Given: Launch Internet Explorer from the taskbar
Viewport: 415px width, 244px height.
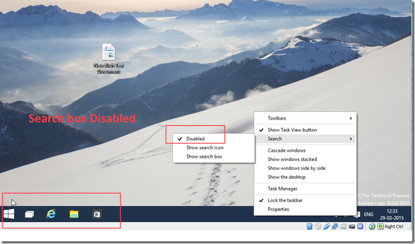Looking at the screenshot, I should click(51, 214).
